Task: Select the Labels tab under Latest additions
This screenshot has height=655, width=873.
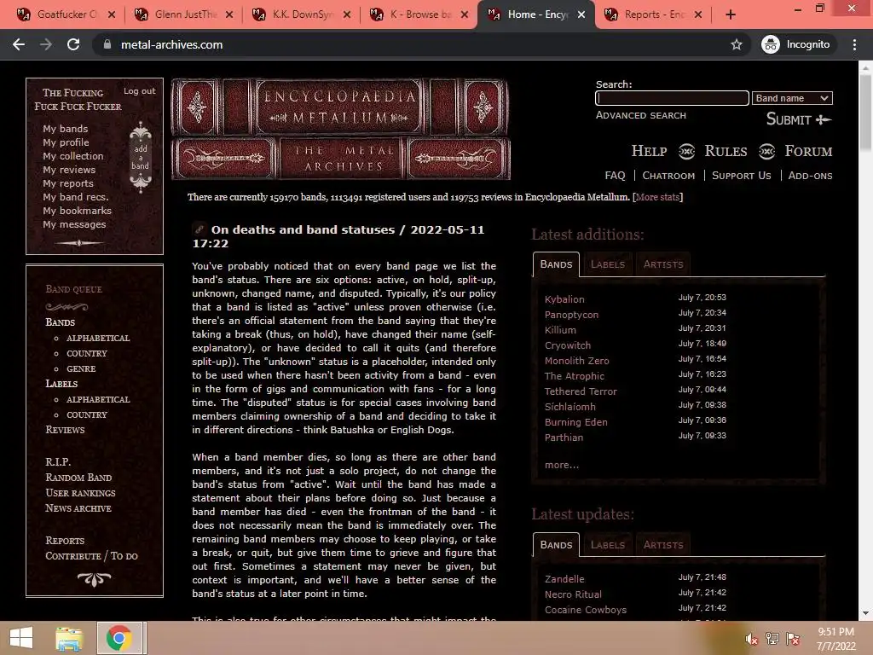Action: 607,264
